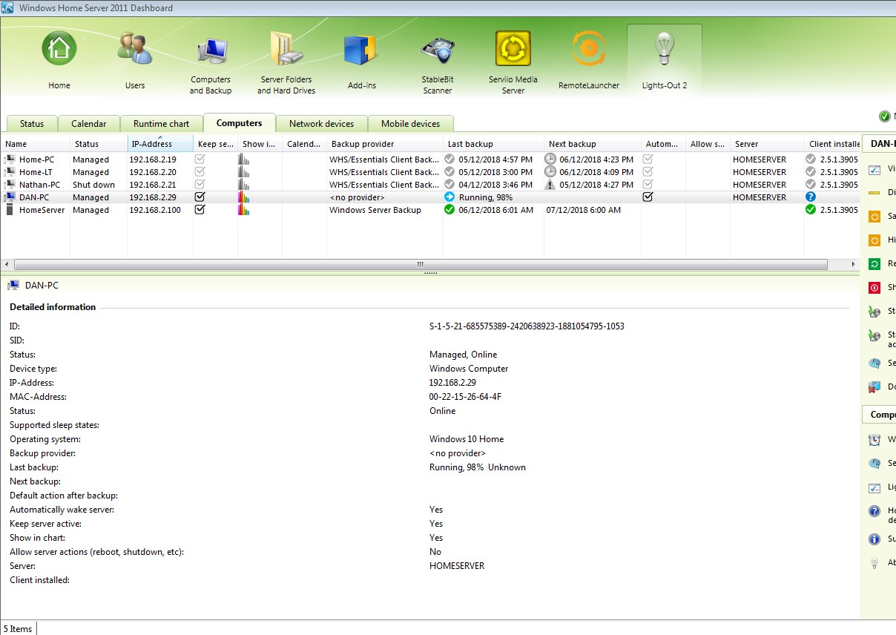Click the green status check icon top right
The width and height of the screenshot is (896, 635).
pos(884,116)
